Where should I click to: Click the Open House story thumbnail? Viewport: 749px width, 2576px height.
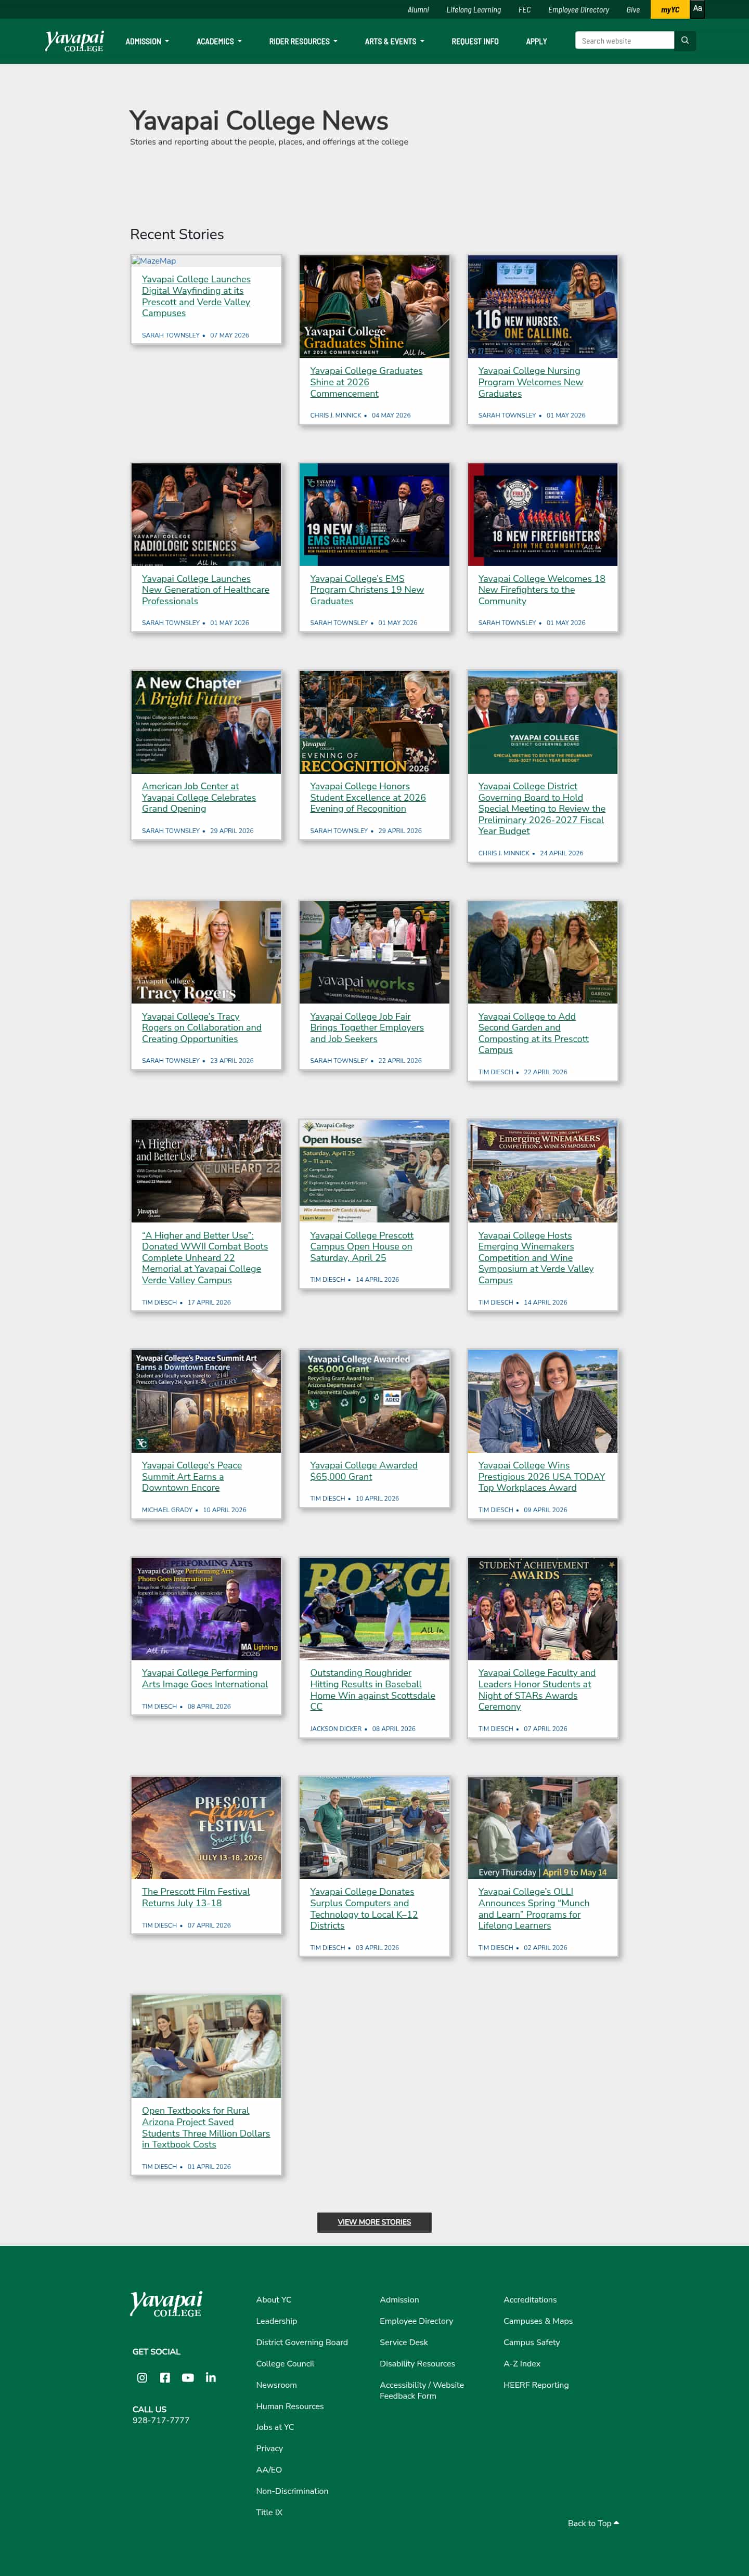pyautogui.click(x=374, y=1171)
